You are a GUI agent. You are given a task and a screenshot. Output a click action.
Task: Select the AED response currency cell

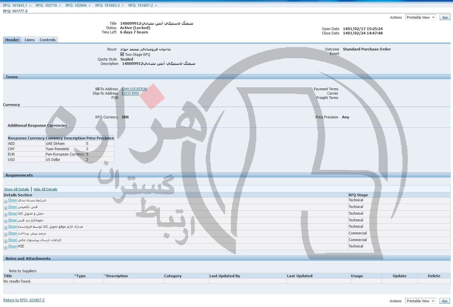coord(26,143)
